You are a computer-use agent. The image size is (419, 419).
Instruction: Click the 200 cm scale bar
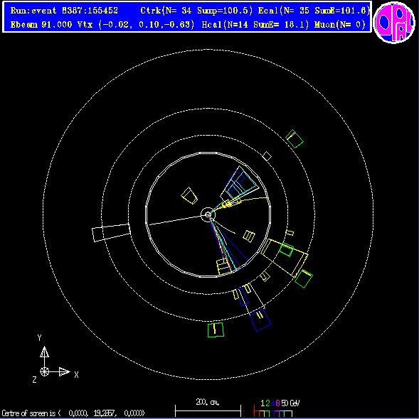point(208,408)
